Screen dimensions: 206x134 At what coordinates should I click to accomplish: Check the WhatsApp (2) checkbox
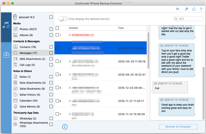51,118
